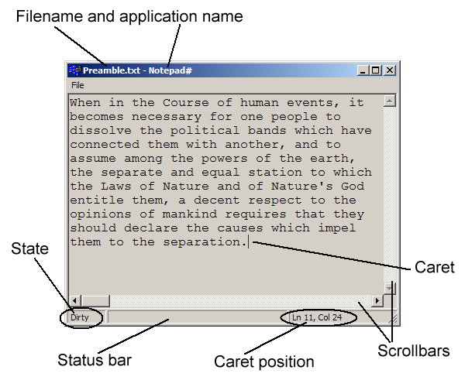Click the Dirty state indicator in status bar
This screenshot has width=465, height=387.
81,317
